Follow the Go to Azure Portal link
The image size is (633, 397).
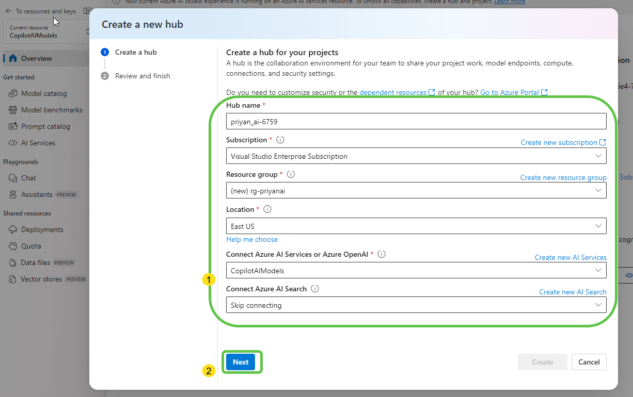point(510,92)
